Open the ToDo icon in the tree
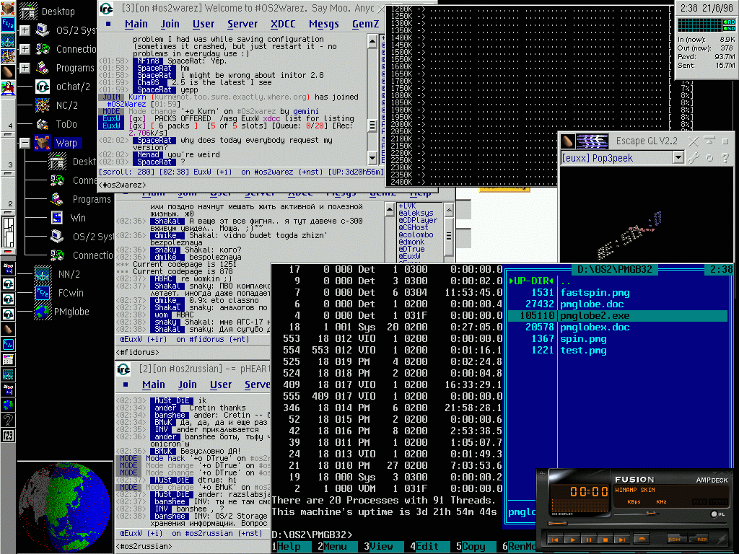739x554 pixels. tap(43, 124)
